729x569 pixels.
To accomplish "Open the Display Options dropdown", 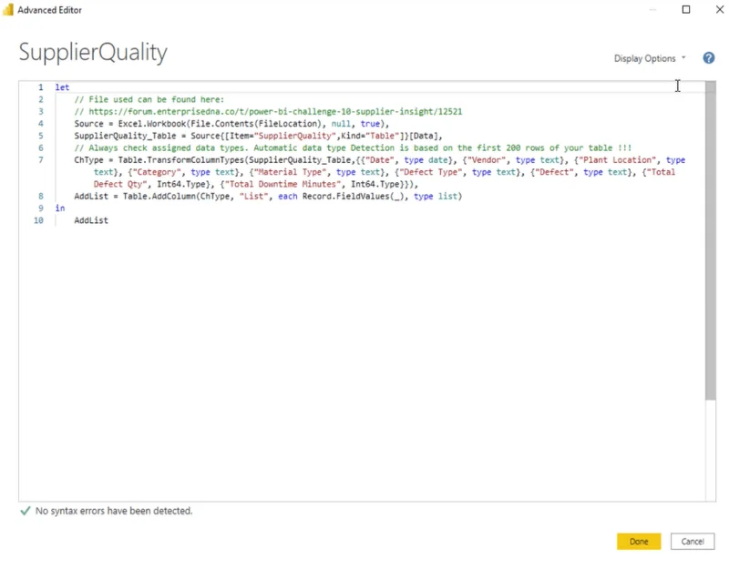I will pyautogui.click(x=650, y=58).
